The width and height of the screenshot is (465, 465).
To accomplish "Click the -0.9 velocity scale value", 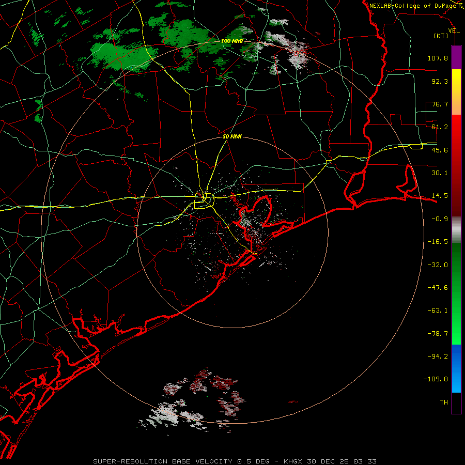I will tap(440, 219).
